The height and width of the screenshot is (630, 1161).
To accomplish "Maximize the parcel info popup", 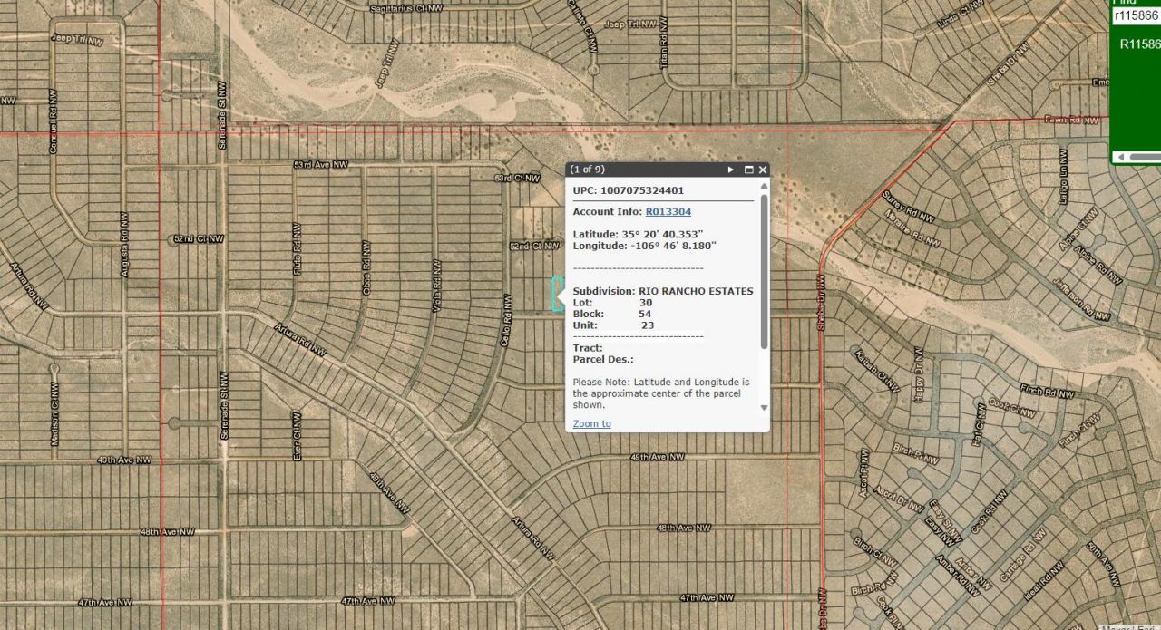I will 749,170.
